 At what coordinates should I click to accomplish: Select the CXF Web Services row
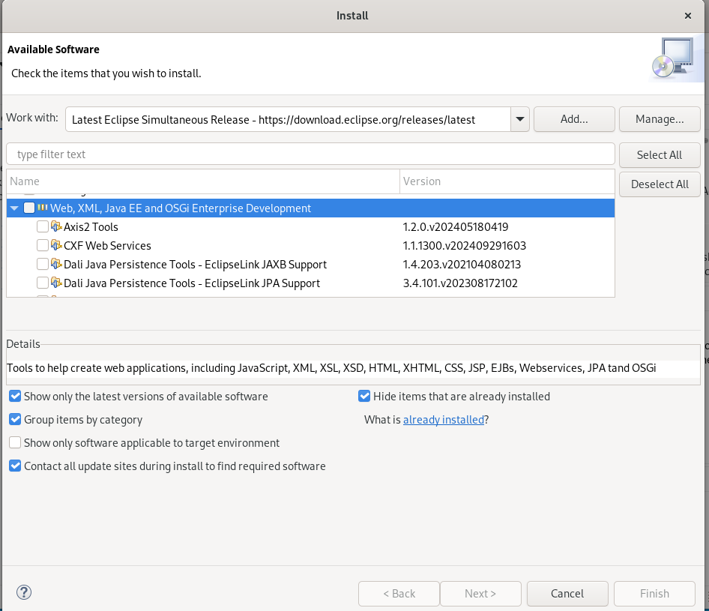point(310,246)
